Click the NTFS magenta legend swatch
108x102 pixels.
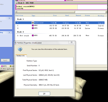pos(2,66)
